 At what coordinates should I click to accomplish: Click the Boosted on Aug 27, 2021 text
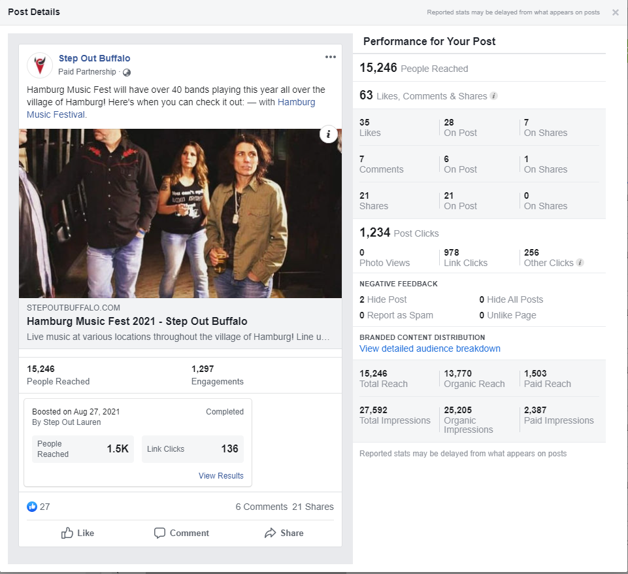pyautogui.click(x=76, y=412)
